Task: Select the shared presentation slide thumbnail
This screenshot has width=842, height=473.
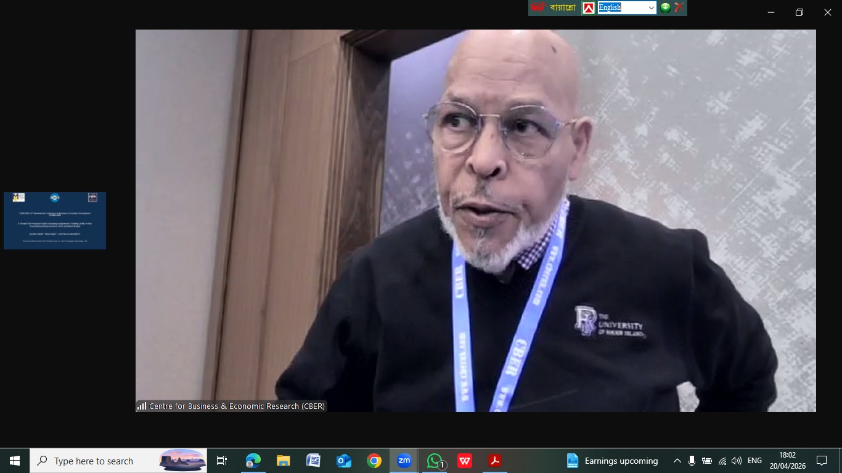Action: pos(55,220)
